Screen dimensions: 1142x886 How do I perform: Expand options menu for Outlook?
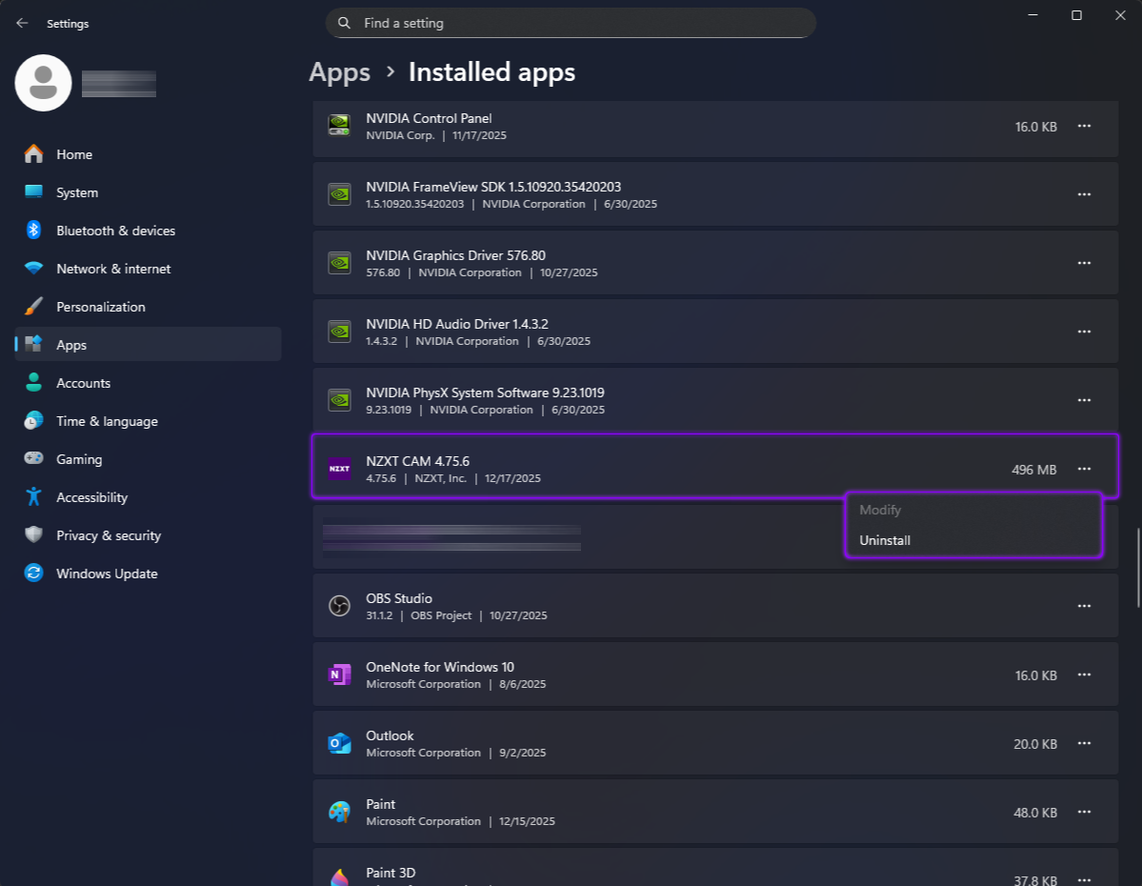(1084, 743)
